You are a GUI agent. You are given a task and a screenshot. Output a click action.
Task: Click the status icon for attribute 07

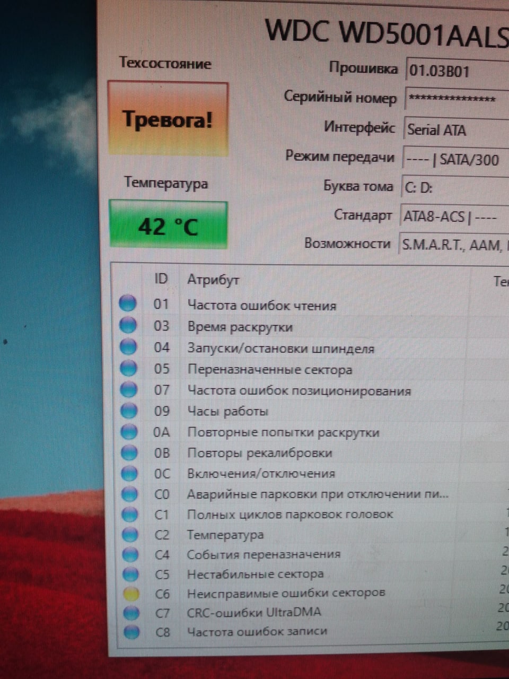[129, 389]
